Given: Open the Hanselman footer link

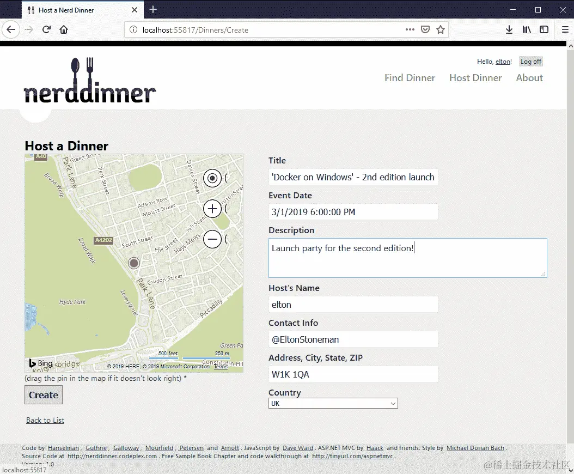Looking at the screenshot, I should click(x=63, y=448).
